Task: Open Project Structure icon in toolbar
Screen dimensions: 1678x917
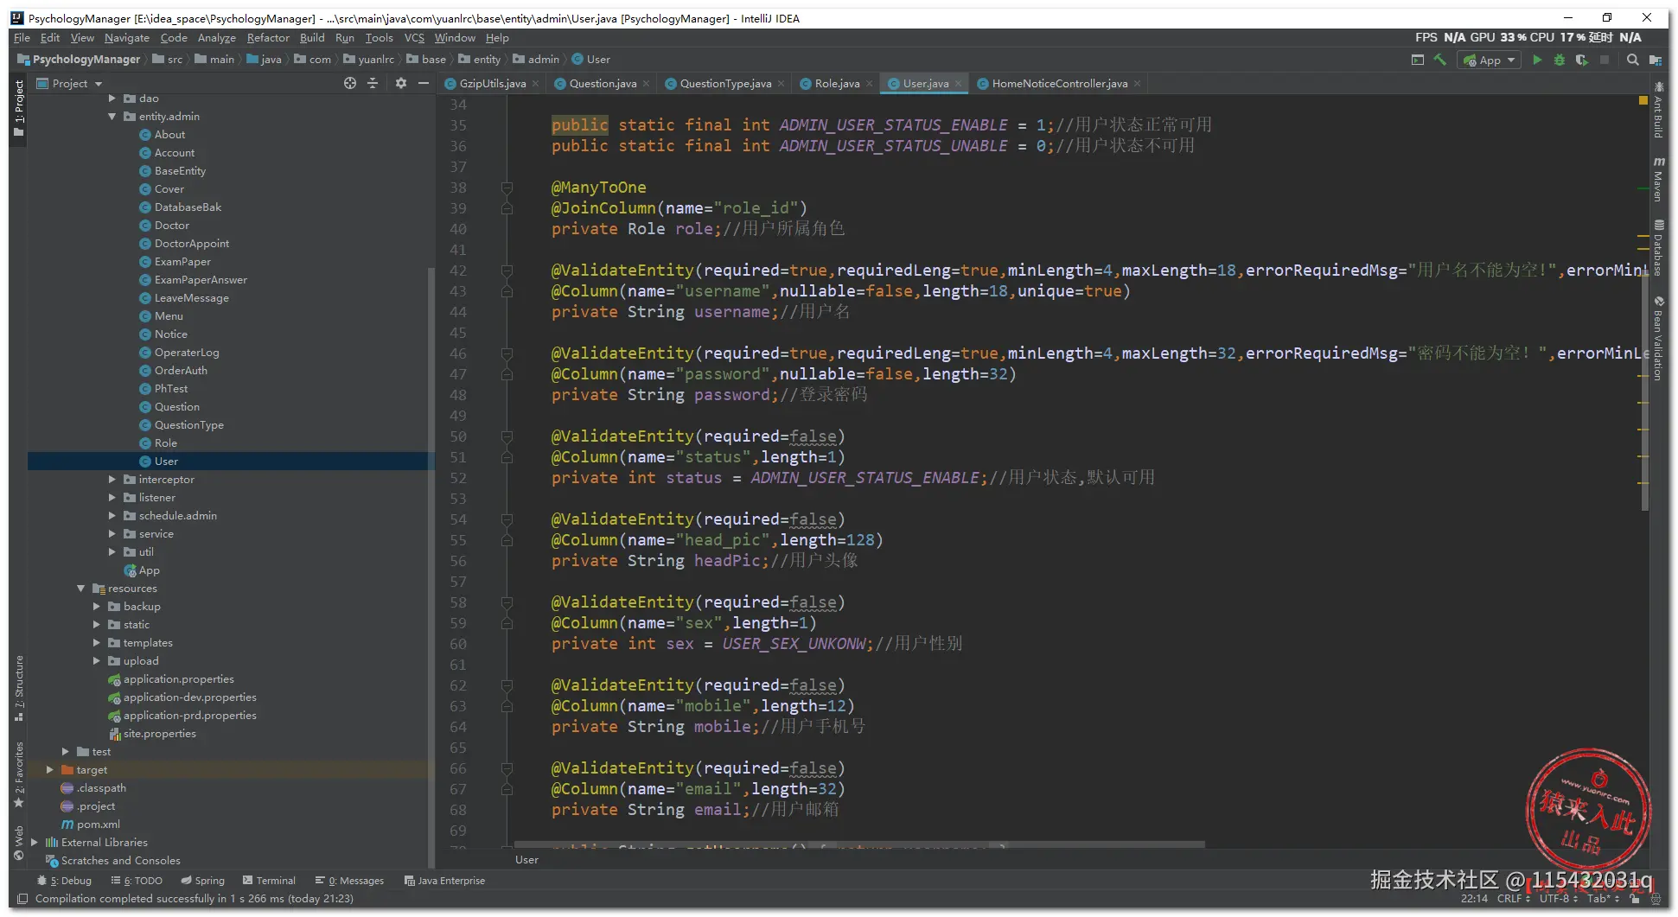Action: pos(1655,60)
